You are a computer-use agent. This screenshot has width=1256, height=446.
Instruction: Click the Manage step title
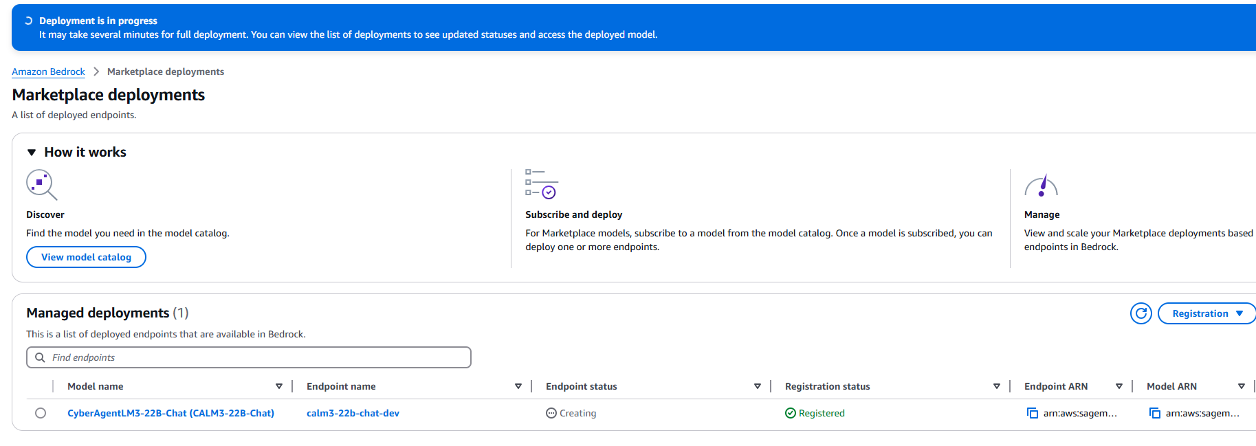point(1042,214)
